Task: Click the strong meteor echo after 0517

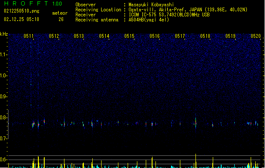Action: pyautogui.click(x=196, y=123)
